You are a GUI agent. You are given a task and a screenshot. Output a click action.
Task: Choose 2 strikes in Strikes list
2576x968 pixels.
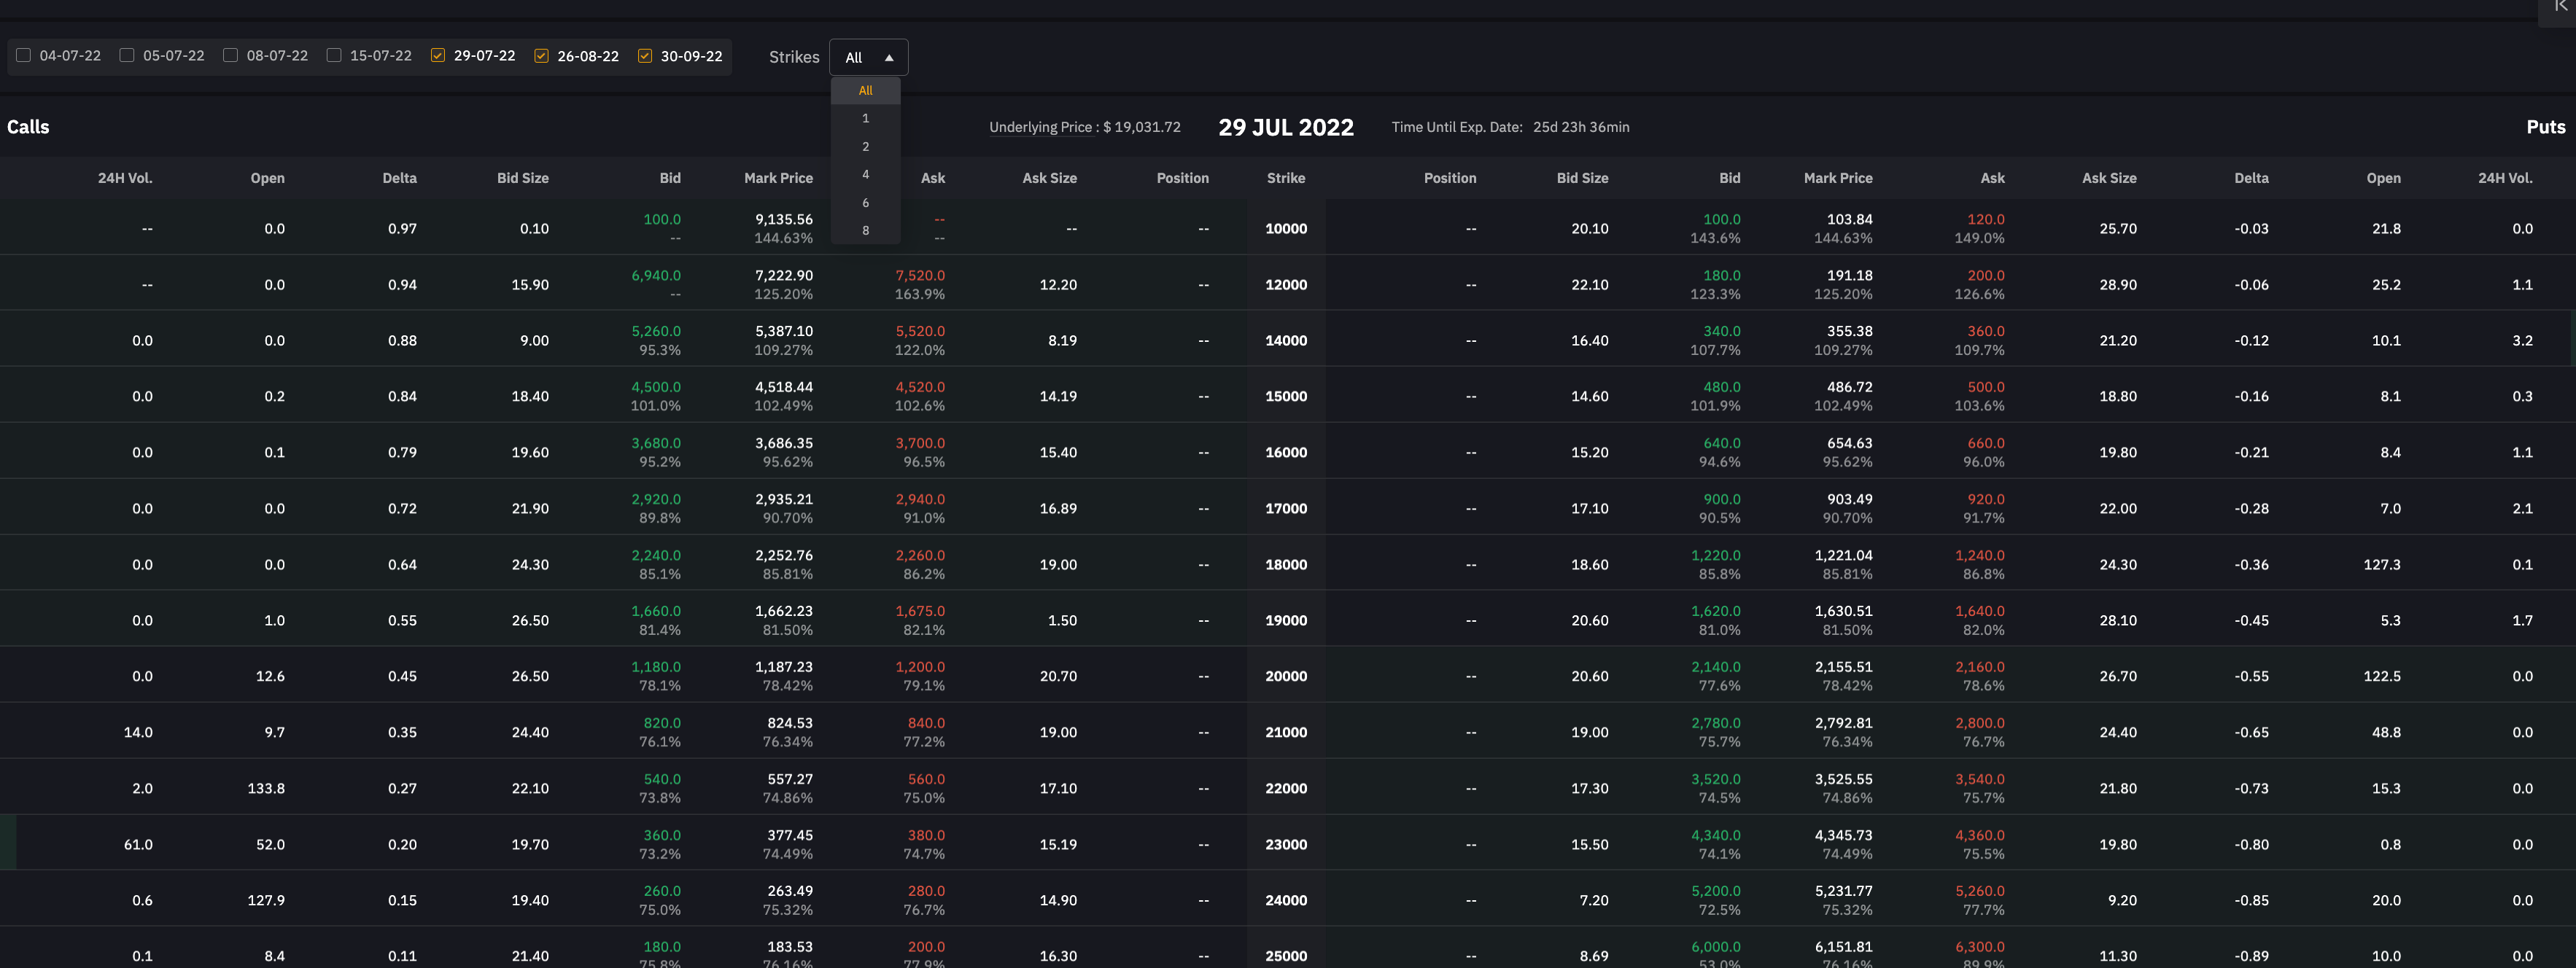pyautogui.click(x=866, y=147)
